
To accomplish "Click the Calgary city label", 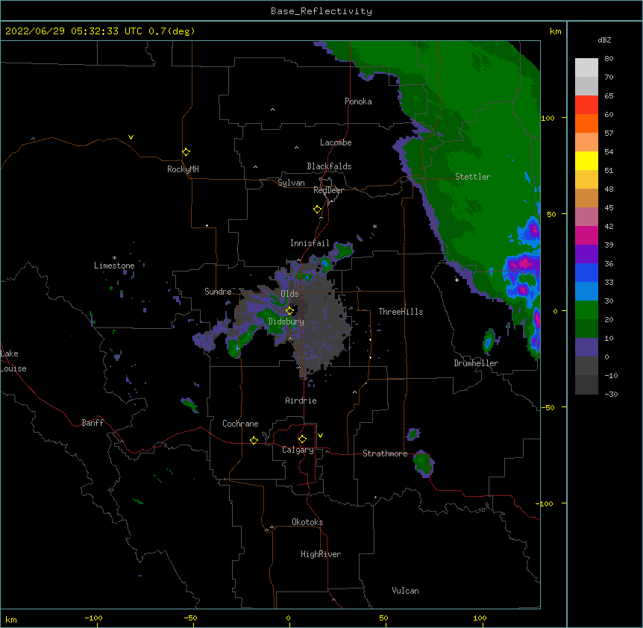I will pos(298,450).
